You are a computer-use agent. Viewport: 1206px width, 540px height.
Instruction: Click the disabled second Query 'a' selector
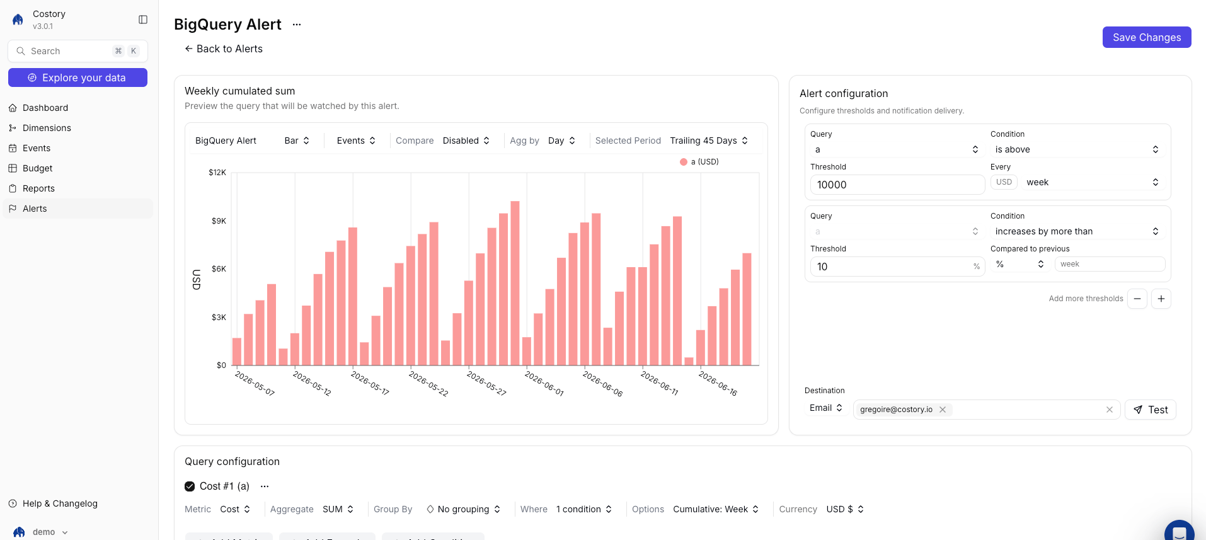(x=897, y=231)
